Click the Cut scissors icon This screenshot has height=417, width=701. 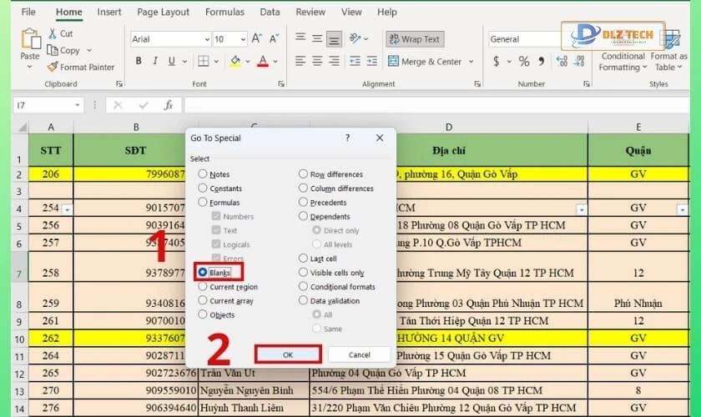coord(53,33)
